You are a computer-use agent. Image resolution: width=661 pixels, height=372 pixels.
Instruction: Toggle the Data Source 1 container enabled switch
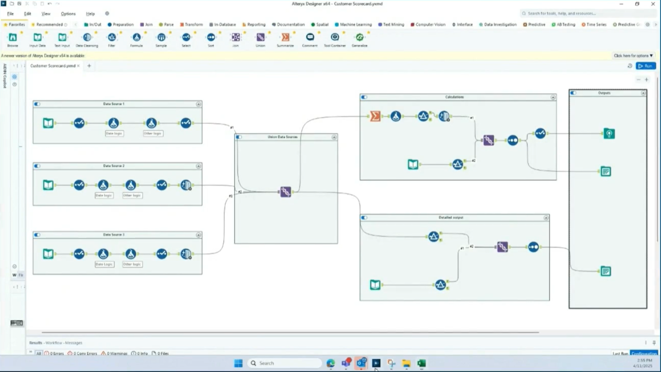point(37,104)
